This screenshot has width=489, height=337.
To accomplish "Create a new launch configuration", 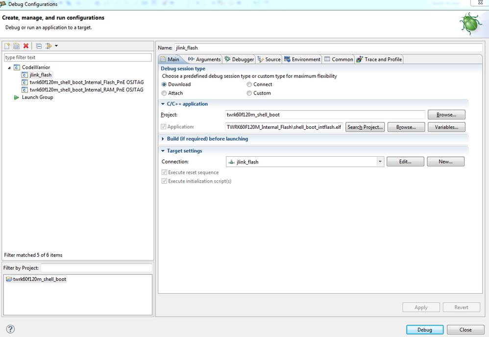I will tap(7, 46).
